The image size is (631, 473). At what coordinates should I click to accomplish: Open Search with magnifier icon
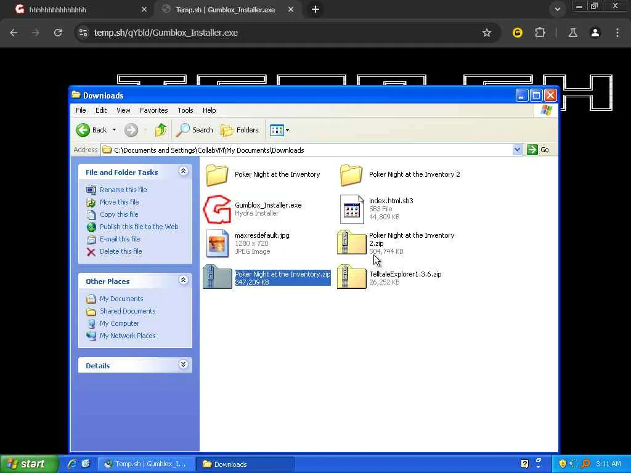[x=194, y=130]
